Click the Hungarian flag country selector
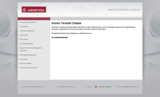This screenshot has height=97, width=160. [96, 87]
